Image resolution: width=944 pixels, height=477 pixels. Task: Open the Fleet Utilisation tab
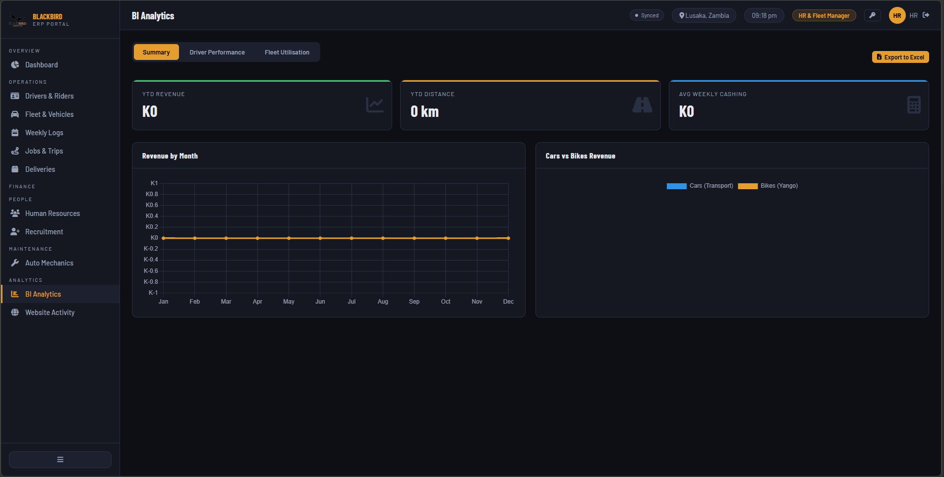(287, 52)
